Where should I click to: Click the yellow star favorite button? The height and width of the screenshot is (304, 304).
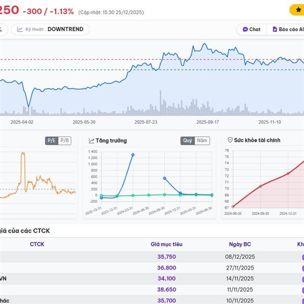click(297, 10)
